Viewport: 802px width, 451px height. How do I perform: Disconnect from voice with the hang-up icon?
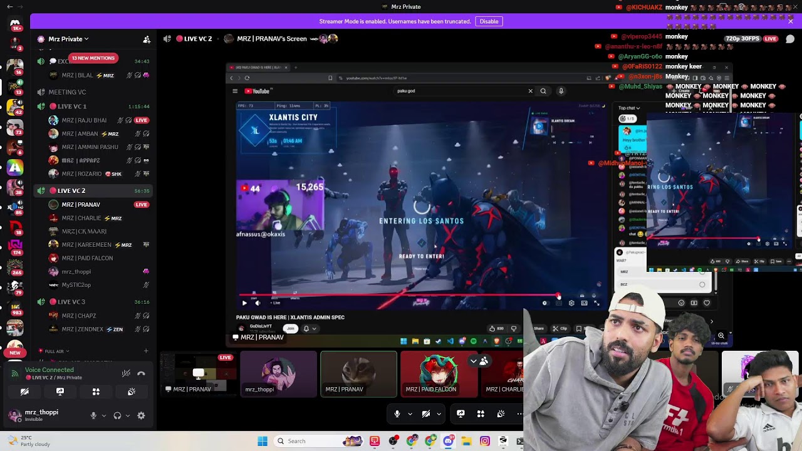pos(141,373)
